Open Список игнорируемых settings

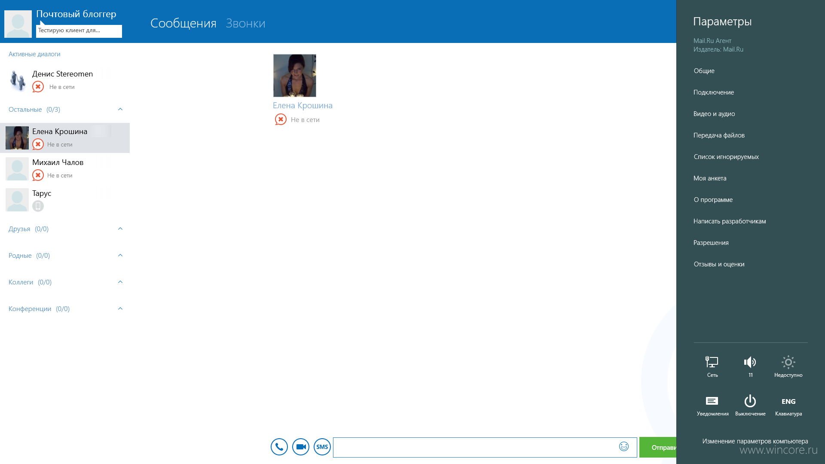(726, 157)
